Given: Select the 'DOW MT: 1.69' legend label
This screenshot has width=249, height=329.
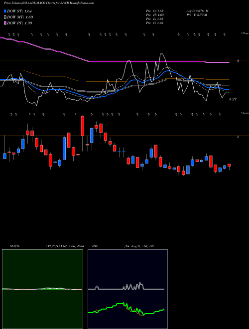Looking at the screenshot, I should (20, 17).
